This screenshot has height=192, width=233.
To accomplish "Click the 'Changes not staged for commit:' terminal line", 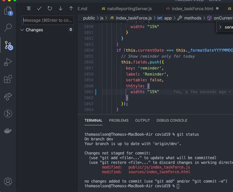I will (117, 153).
